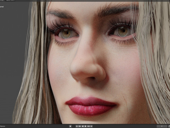The image size is (170, 128).
Task: Toggle the auto keying record dot
Action: click(70, 126)
